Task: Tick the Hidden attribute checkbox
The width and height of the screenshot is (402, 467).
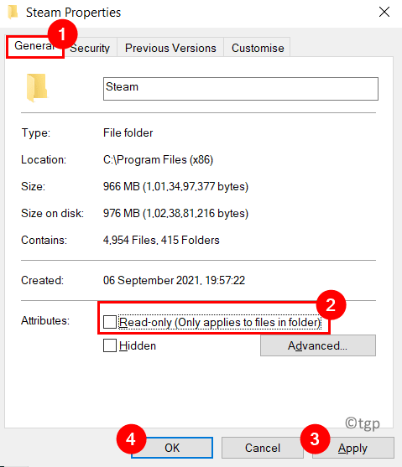Action: [110, 345]
